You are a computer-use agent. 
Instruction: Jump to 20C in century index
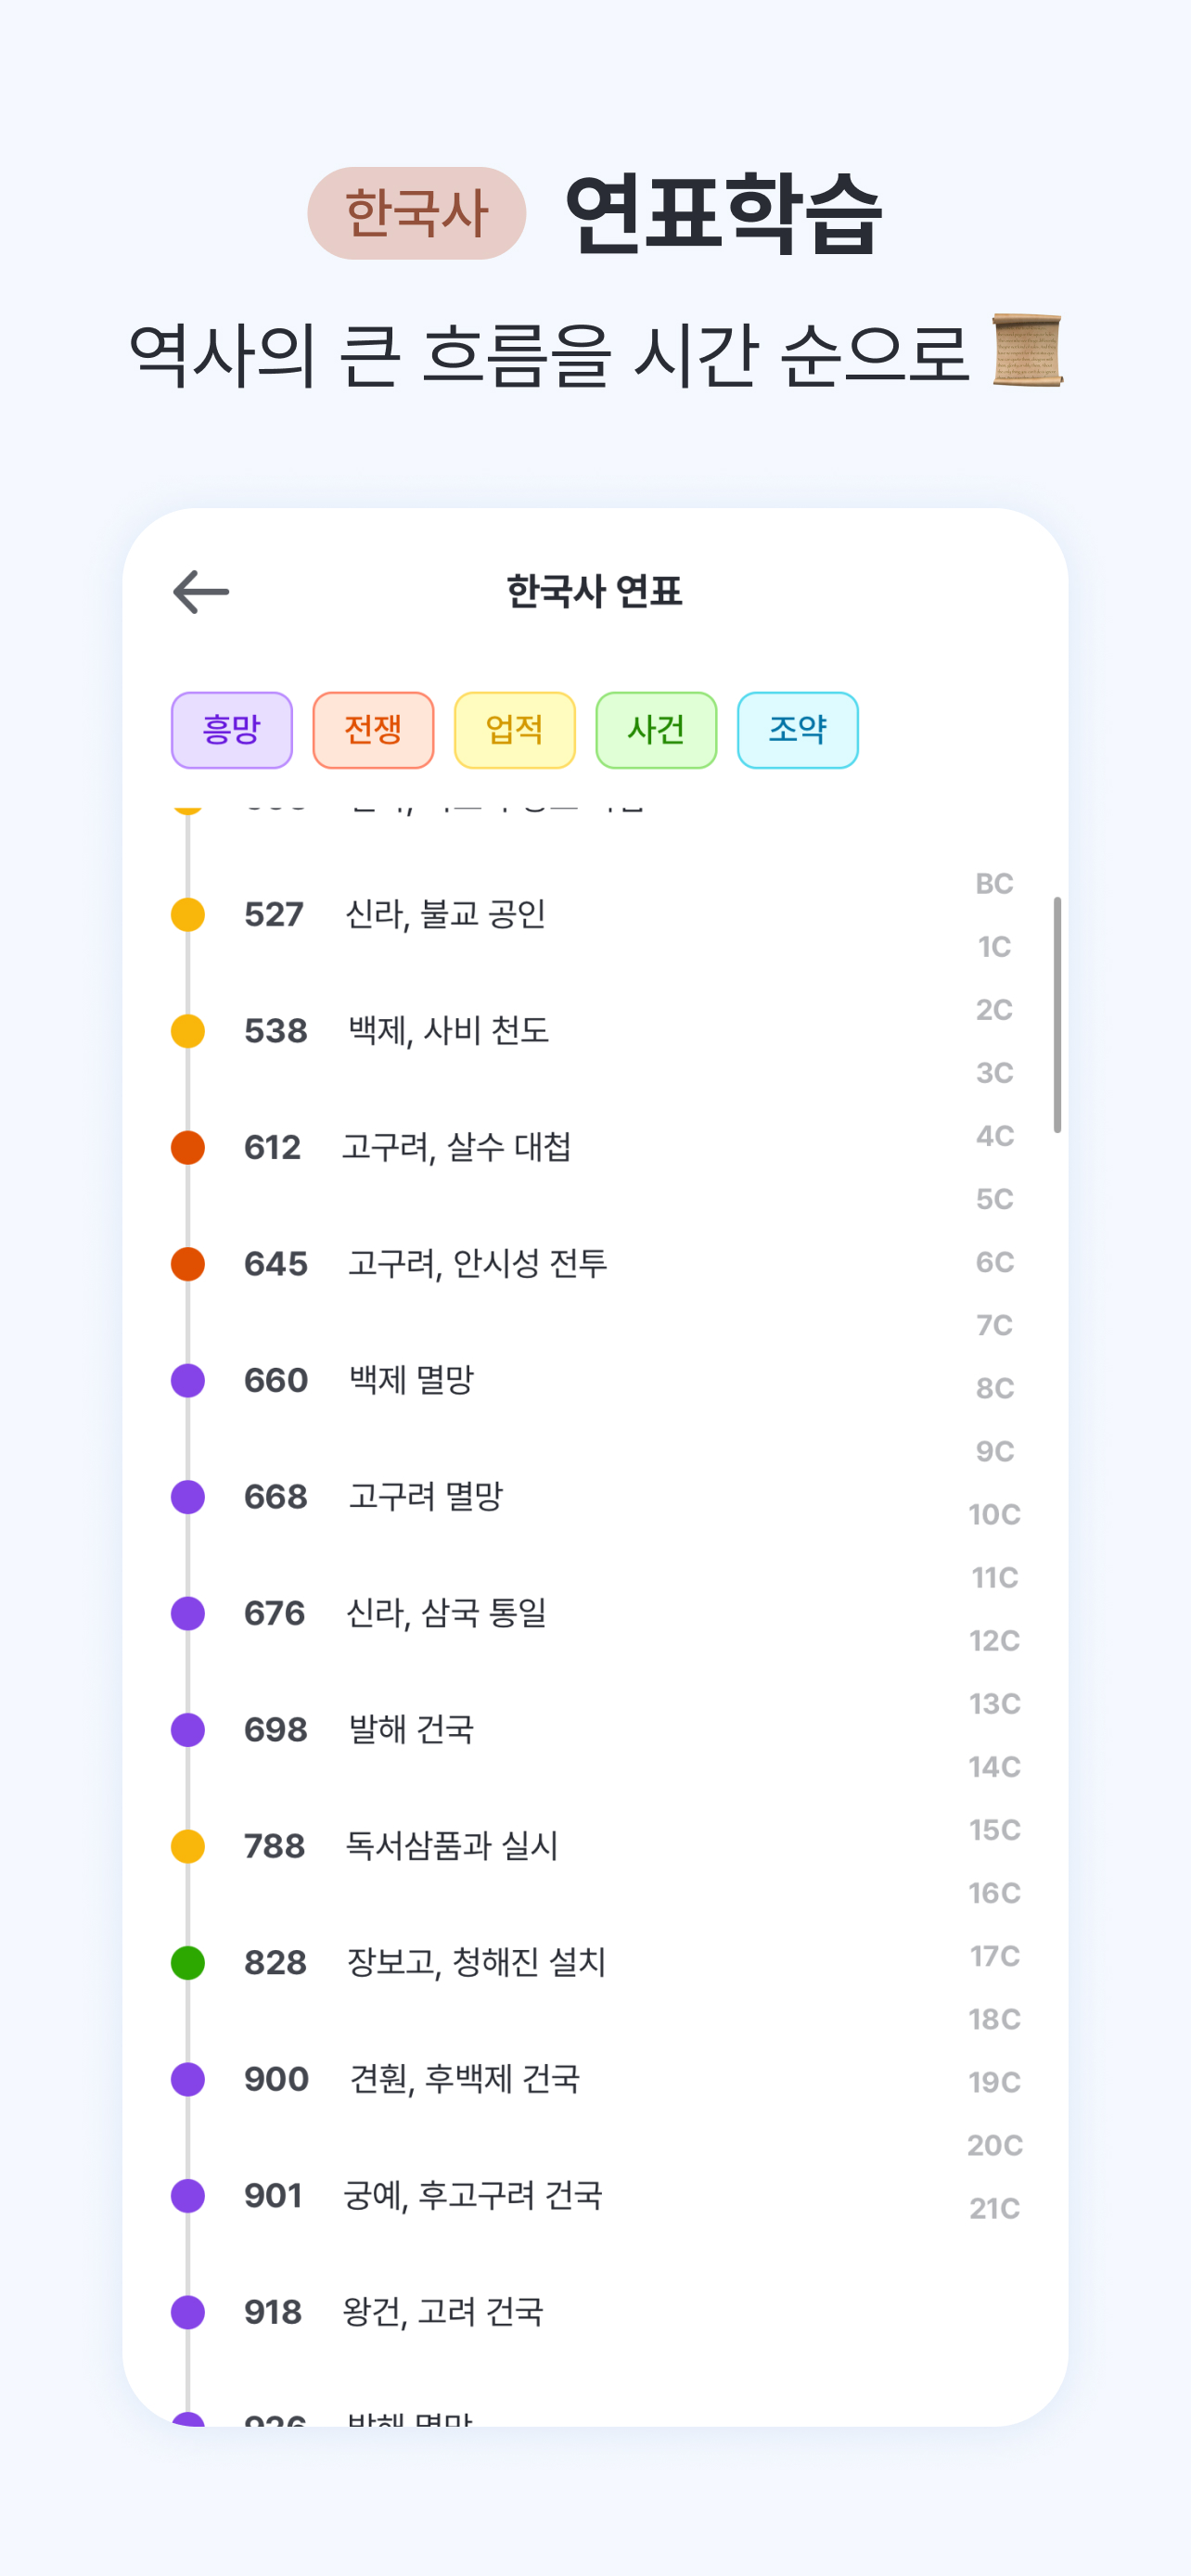[994, 2145]
